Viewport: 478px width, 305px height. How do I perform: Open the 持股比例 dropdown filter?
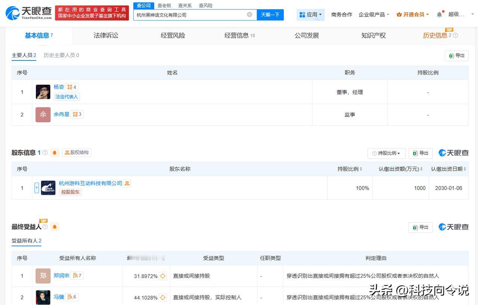tap(386, 153)
